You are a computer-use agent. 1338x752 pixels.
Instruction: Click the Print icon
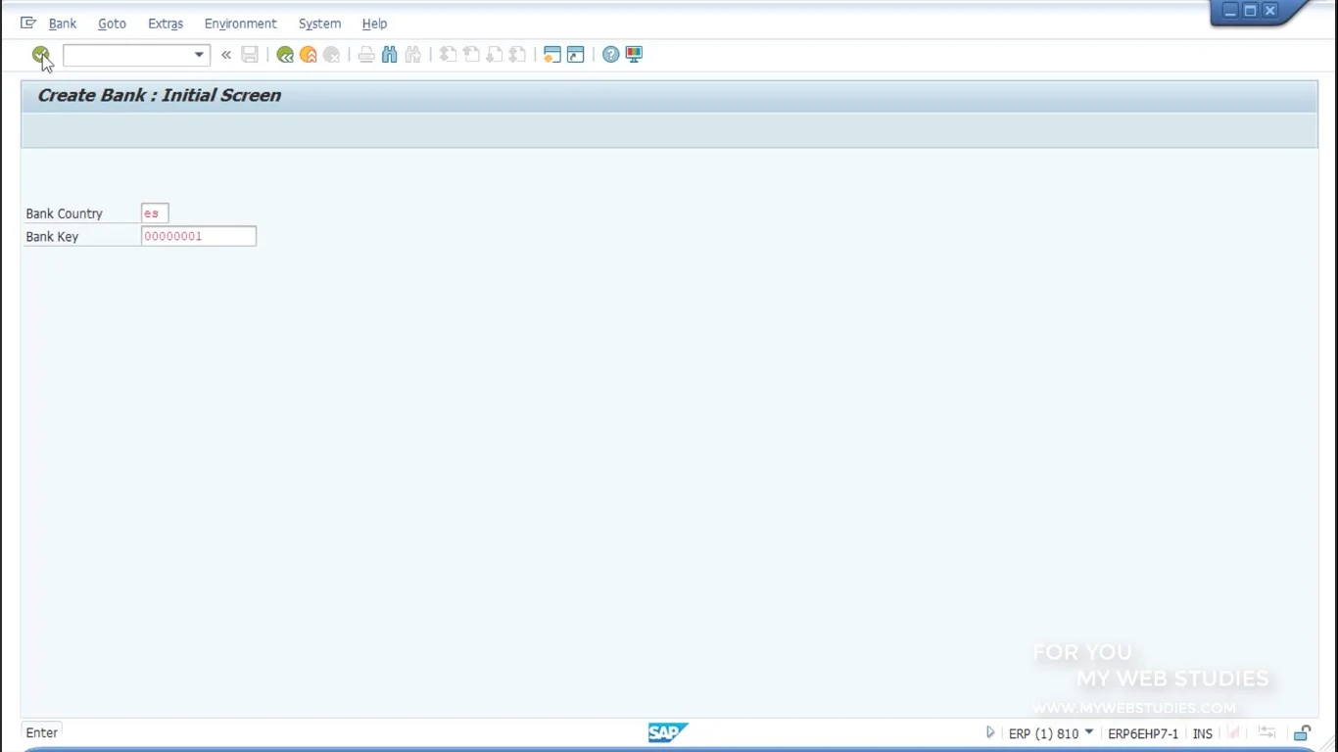366,55
